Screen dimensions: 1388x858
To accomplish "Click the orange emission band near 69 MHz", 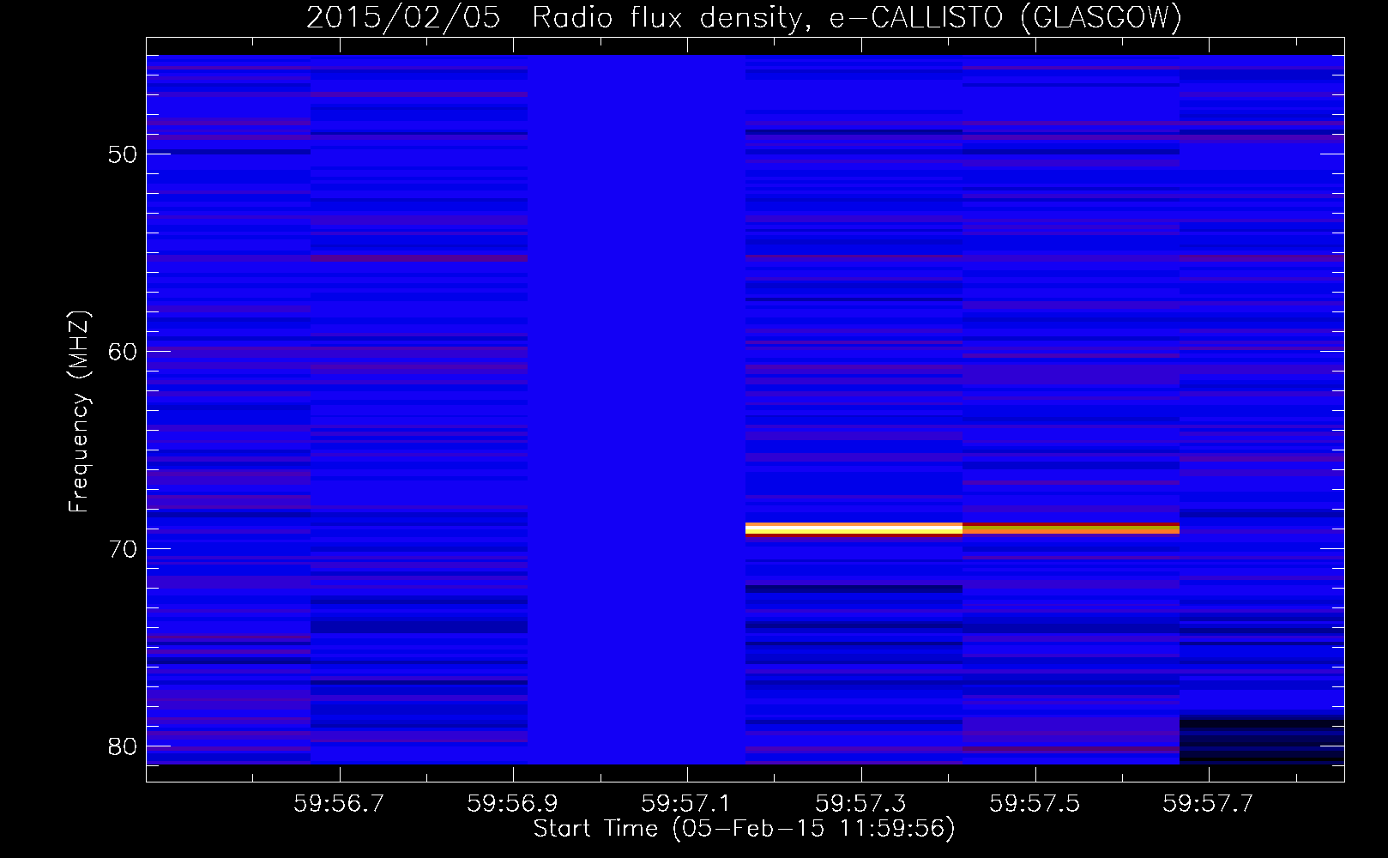I will click(x=1071, y=529).
